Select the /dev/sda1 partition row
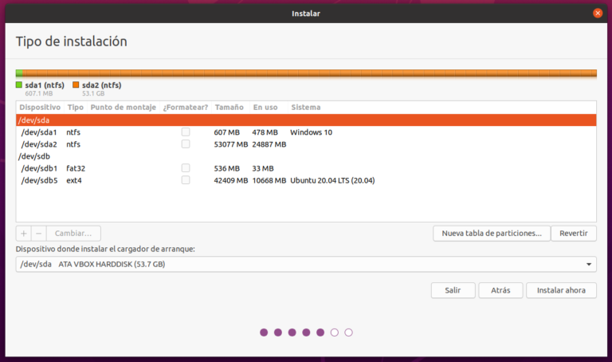 coord(306,132)
